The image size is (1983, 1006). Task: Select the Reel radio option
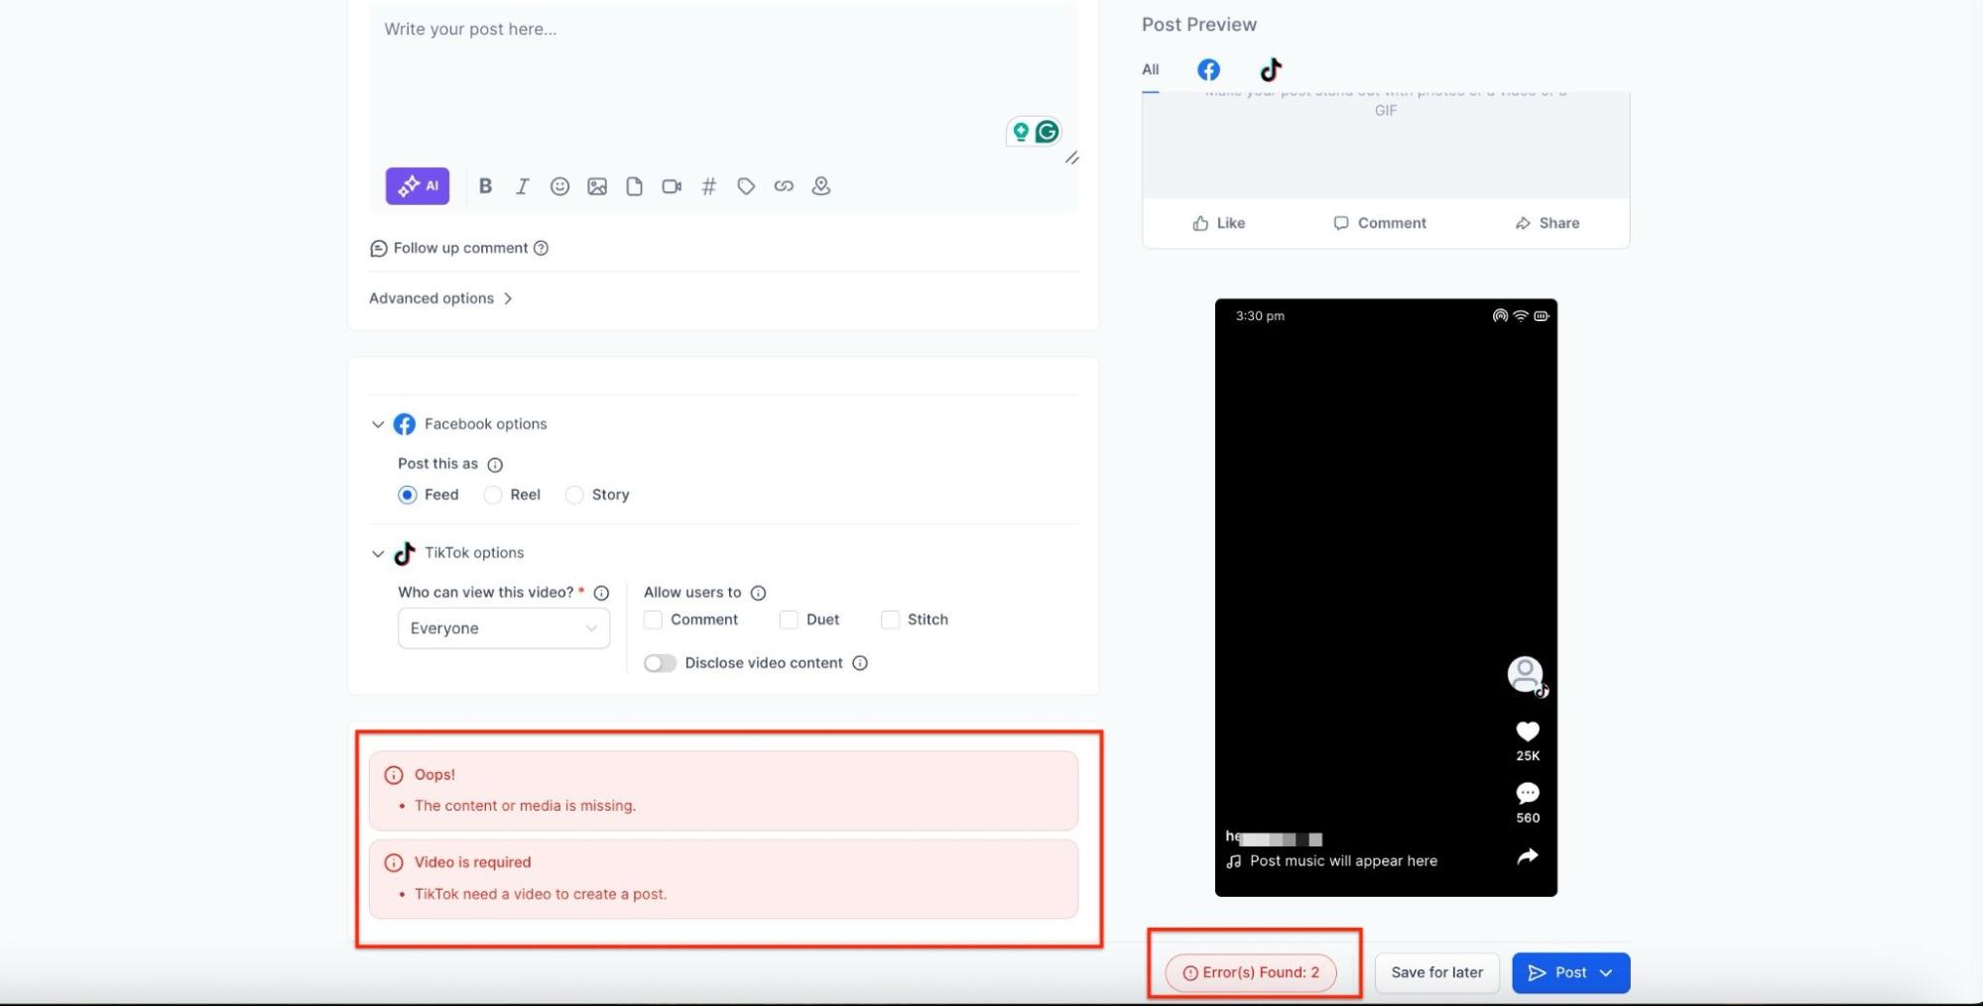[x=493, y=495]
